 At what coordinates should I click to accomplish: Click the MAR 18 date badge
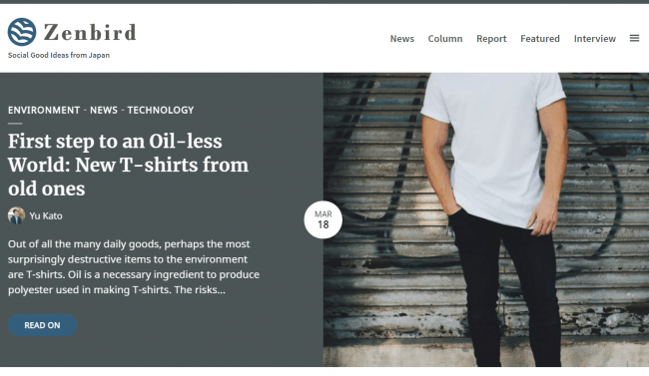pyautogui.click(x=323, y=219)
